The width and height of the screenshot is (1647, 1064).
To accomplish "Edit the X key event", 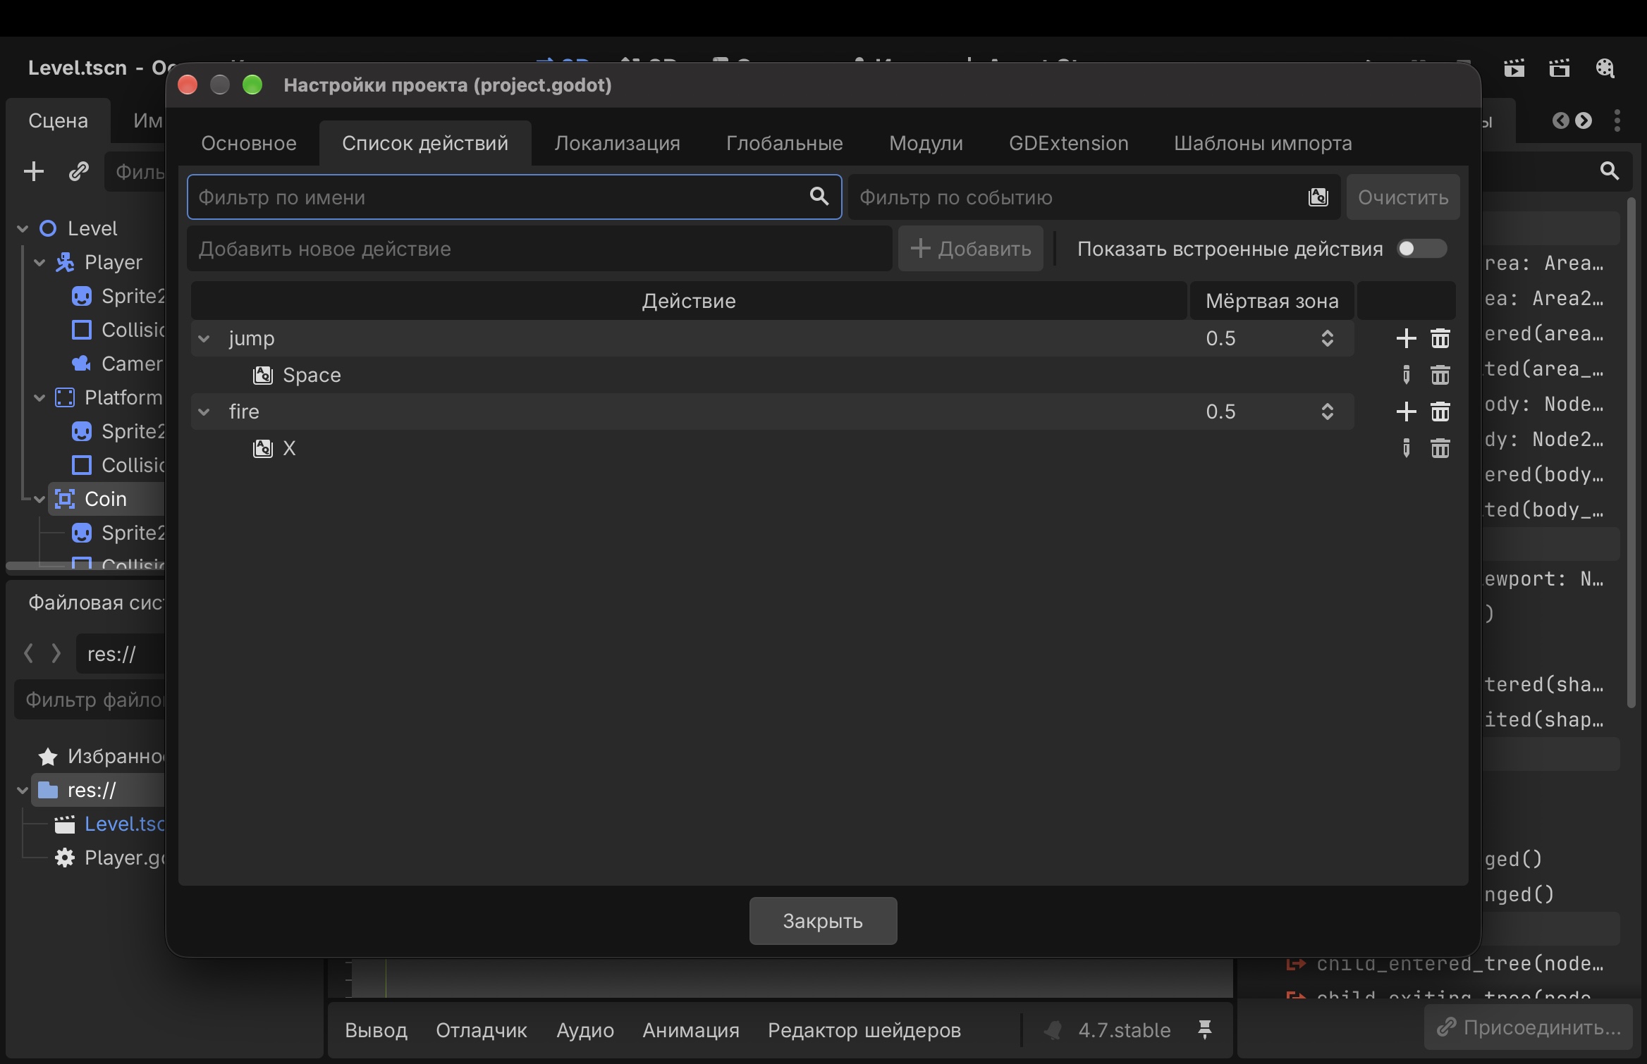I will click(1406, 448).
